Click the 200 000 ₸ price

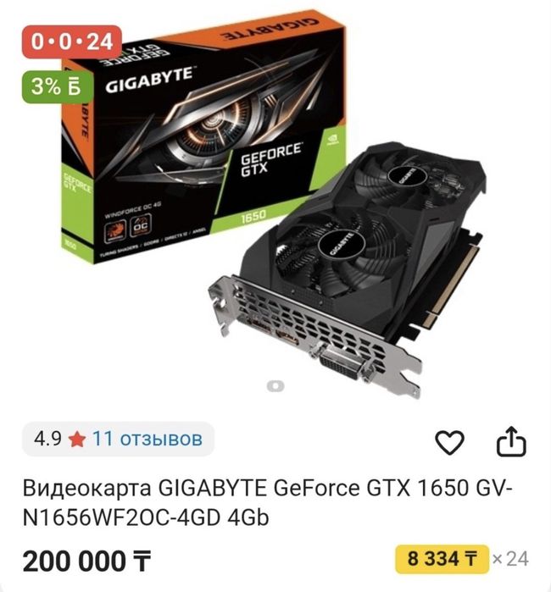click(x=87, y=561)
